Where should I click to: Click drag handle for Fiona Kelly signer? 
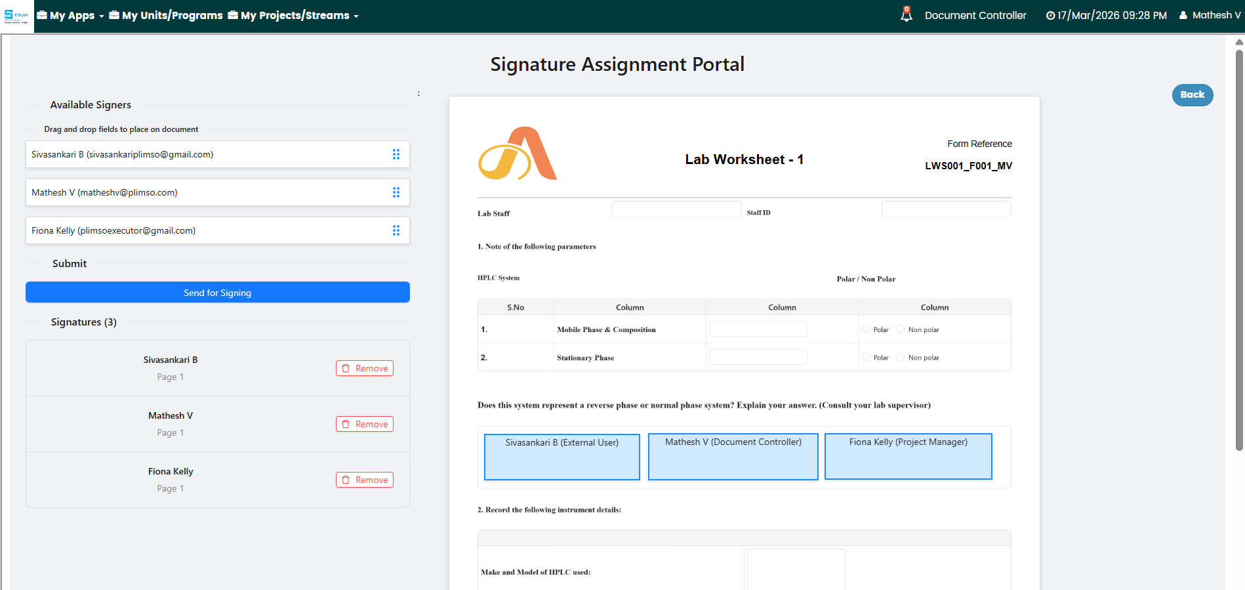[x=396, y=230]
